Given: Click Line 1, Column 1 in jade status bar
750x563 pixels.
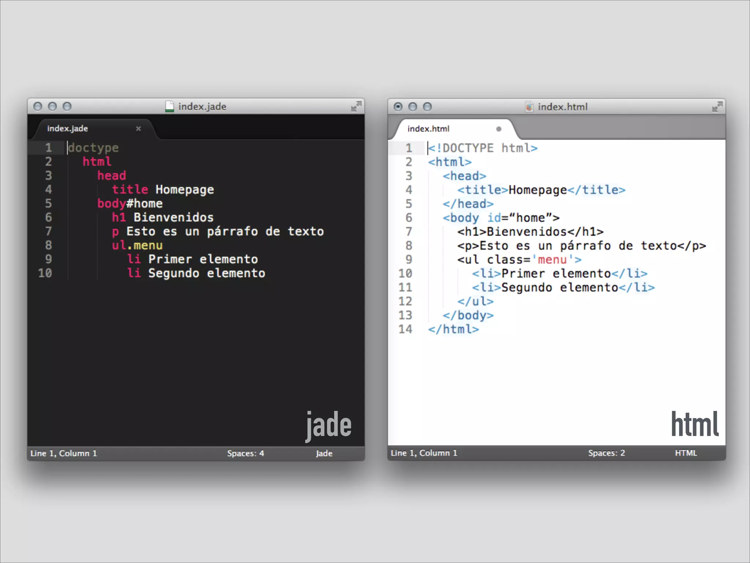Looking at the screenshot, I should (x=64, y=453).
